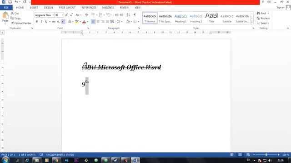Click the proofing errors icon in status bar
This screenshot has width=291, height=163.
41,155
